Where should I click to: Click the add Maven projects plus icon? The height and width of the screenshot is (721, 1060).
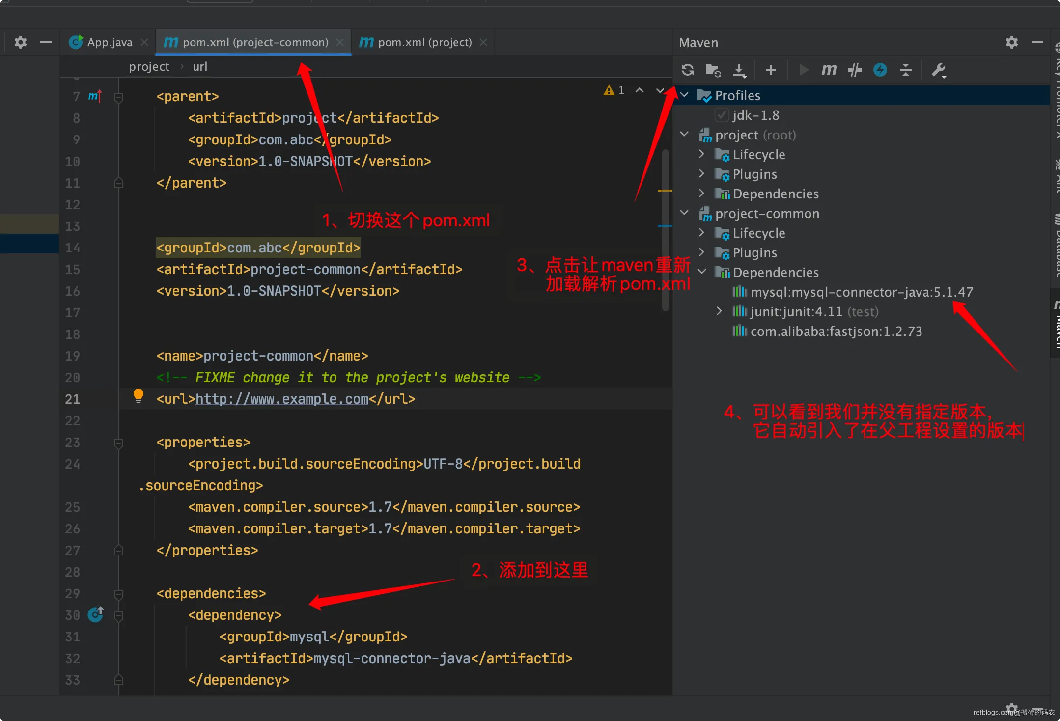(771, 70)
